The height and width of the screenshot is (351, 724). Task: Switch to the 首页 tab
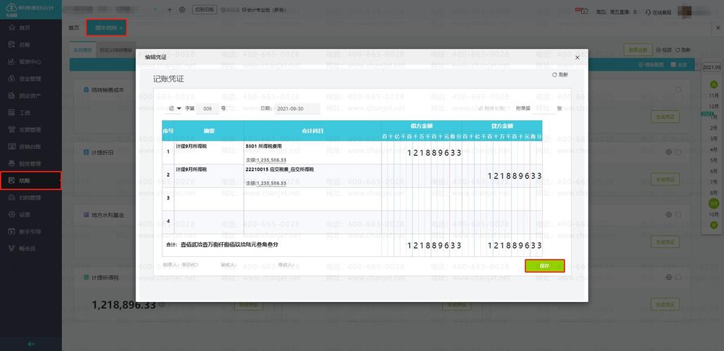pos(74,28)
